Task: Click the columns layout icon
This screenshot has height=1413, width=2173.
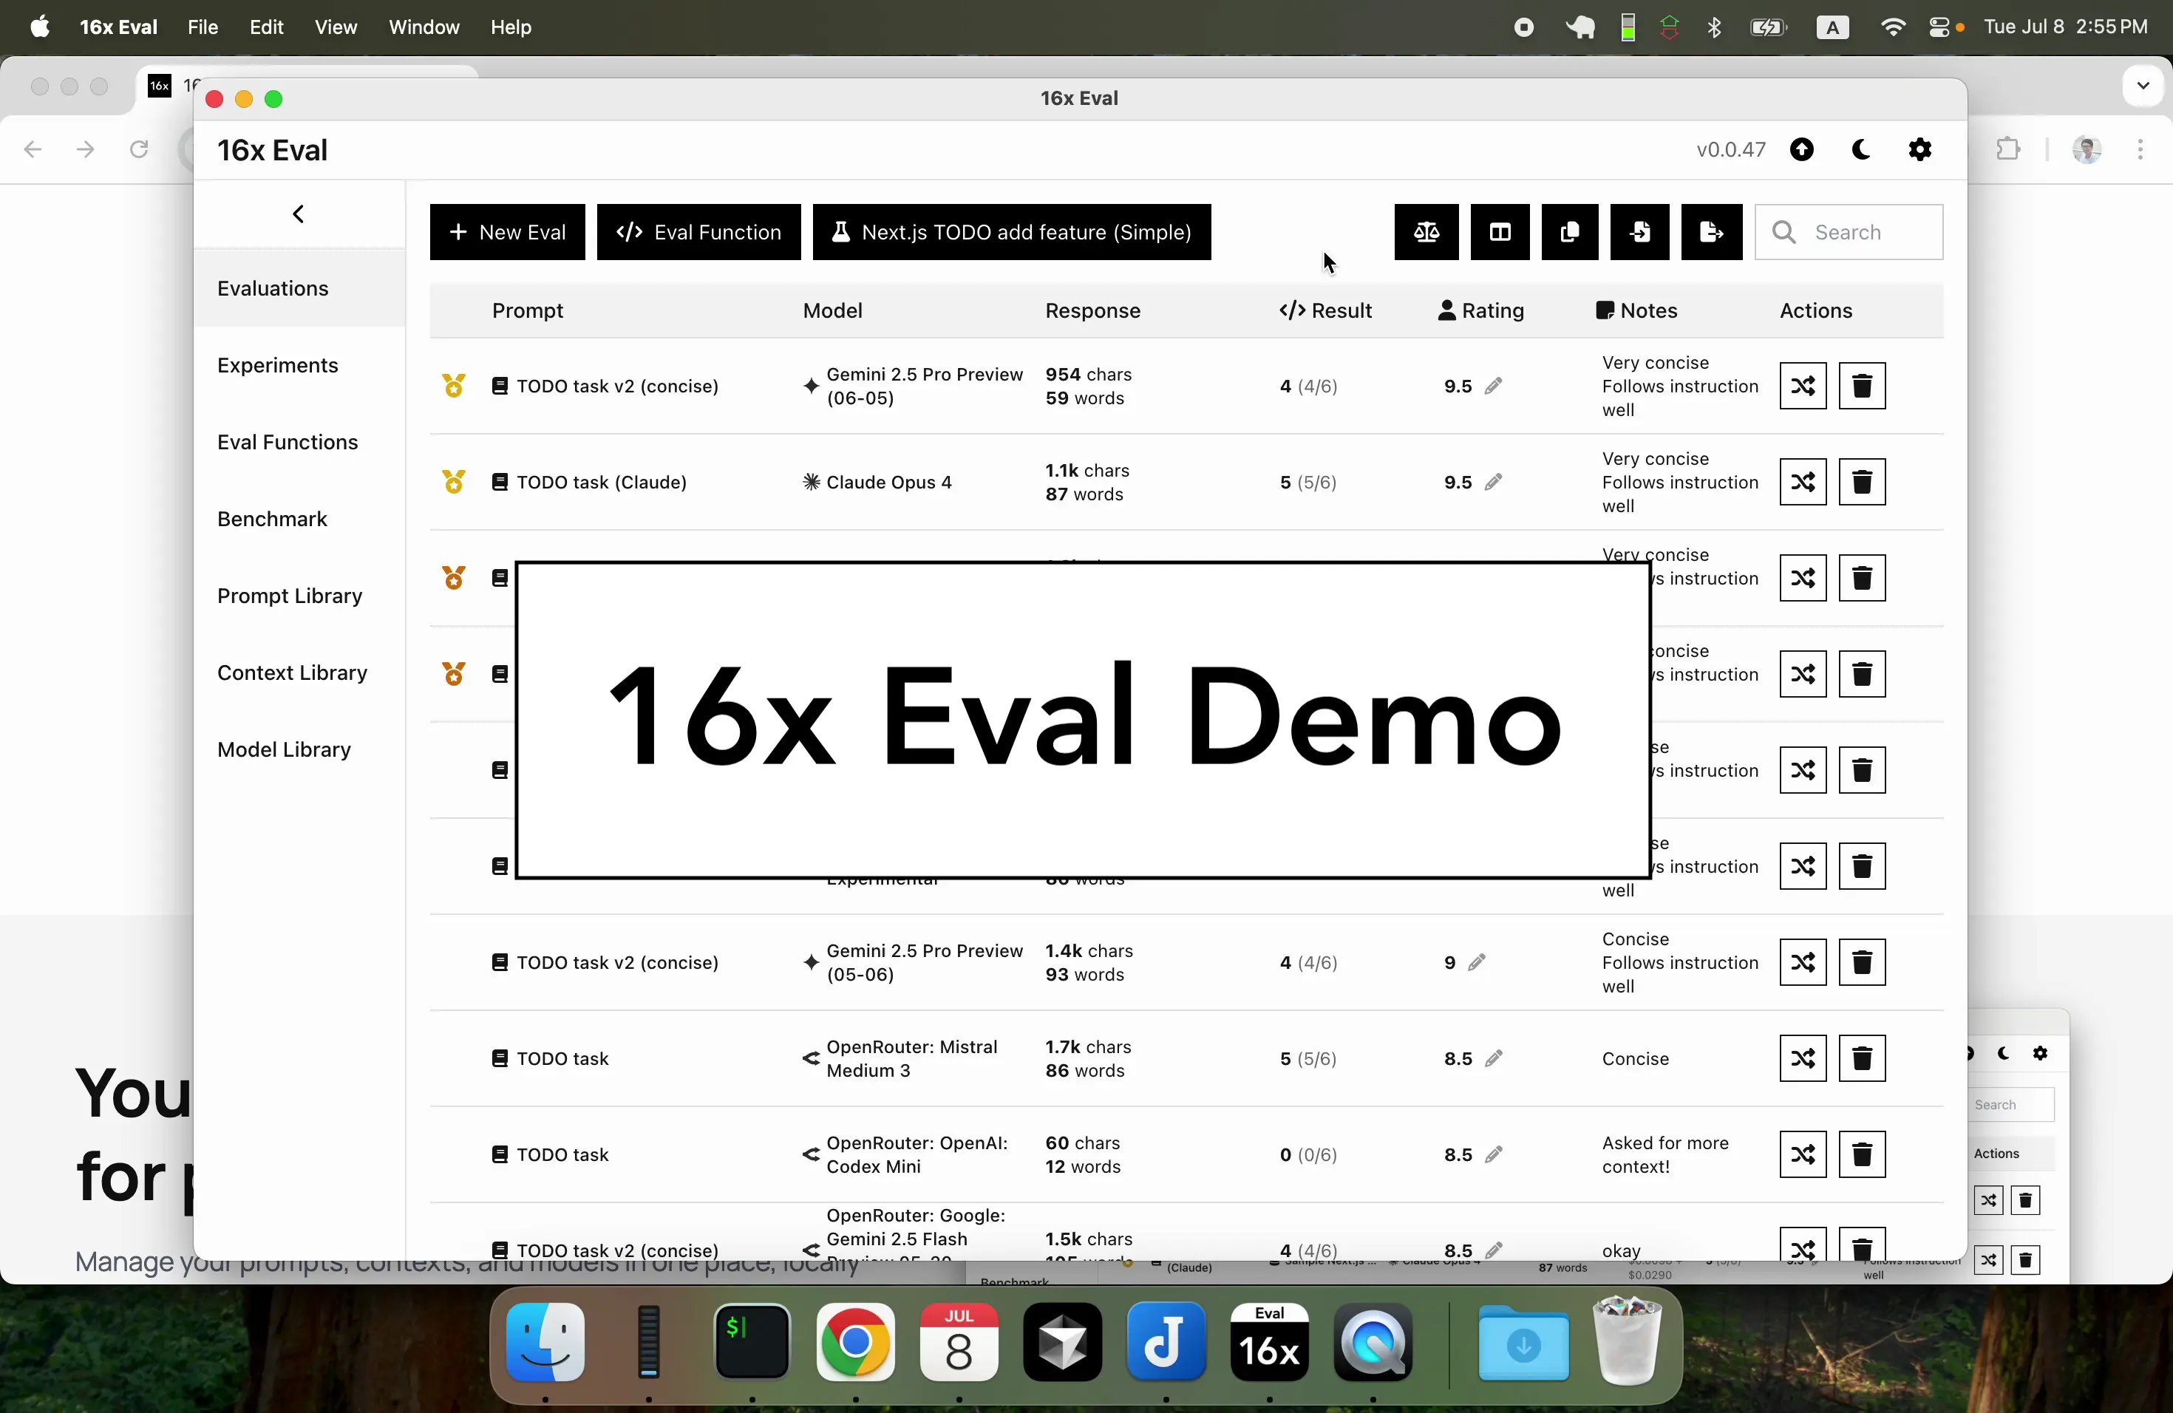Action: (x=1500, y=233)
